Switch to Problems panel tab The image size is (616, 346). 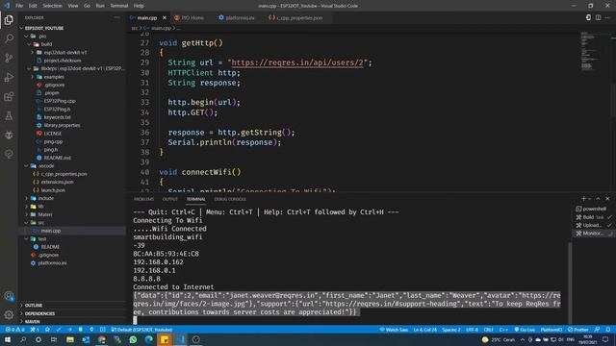point(143,199)
